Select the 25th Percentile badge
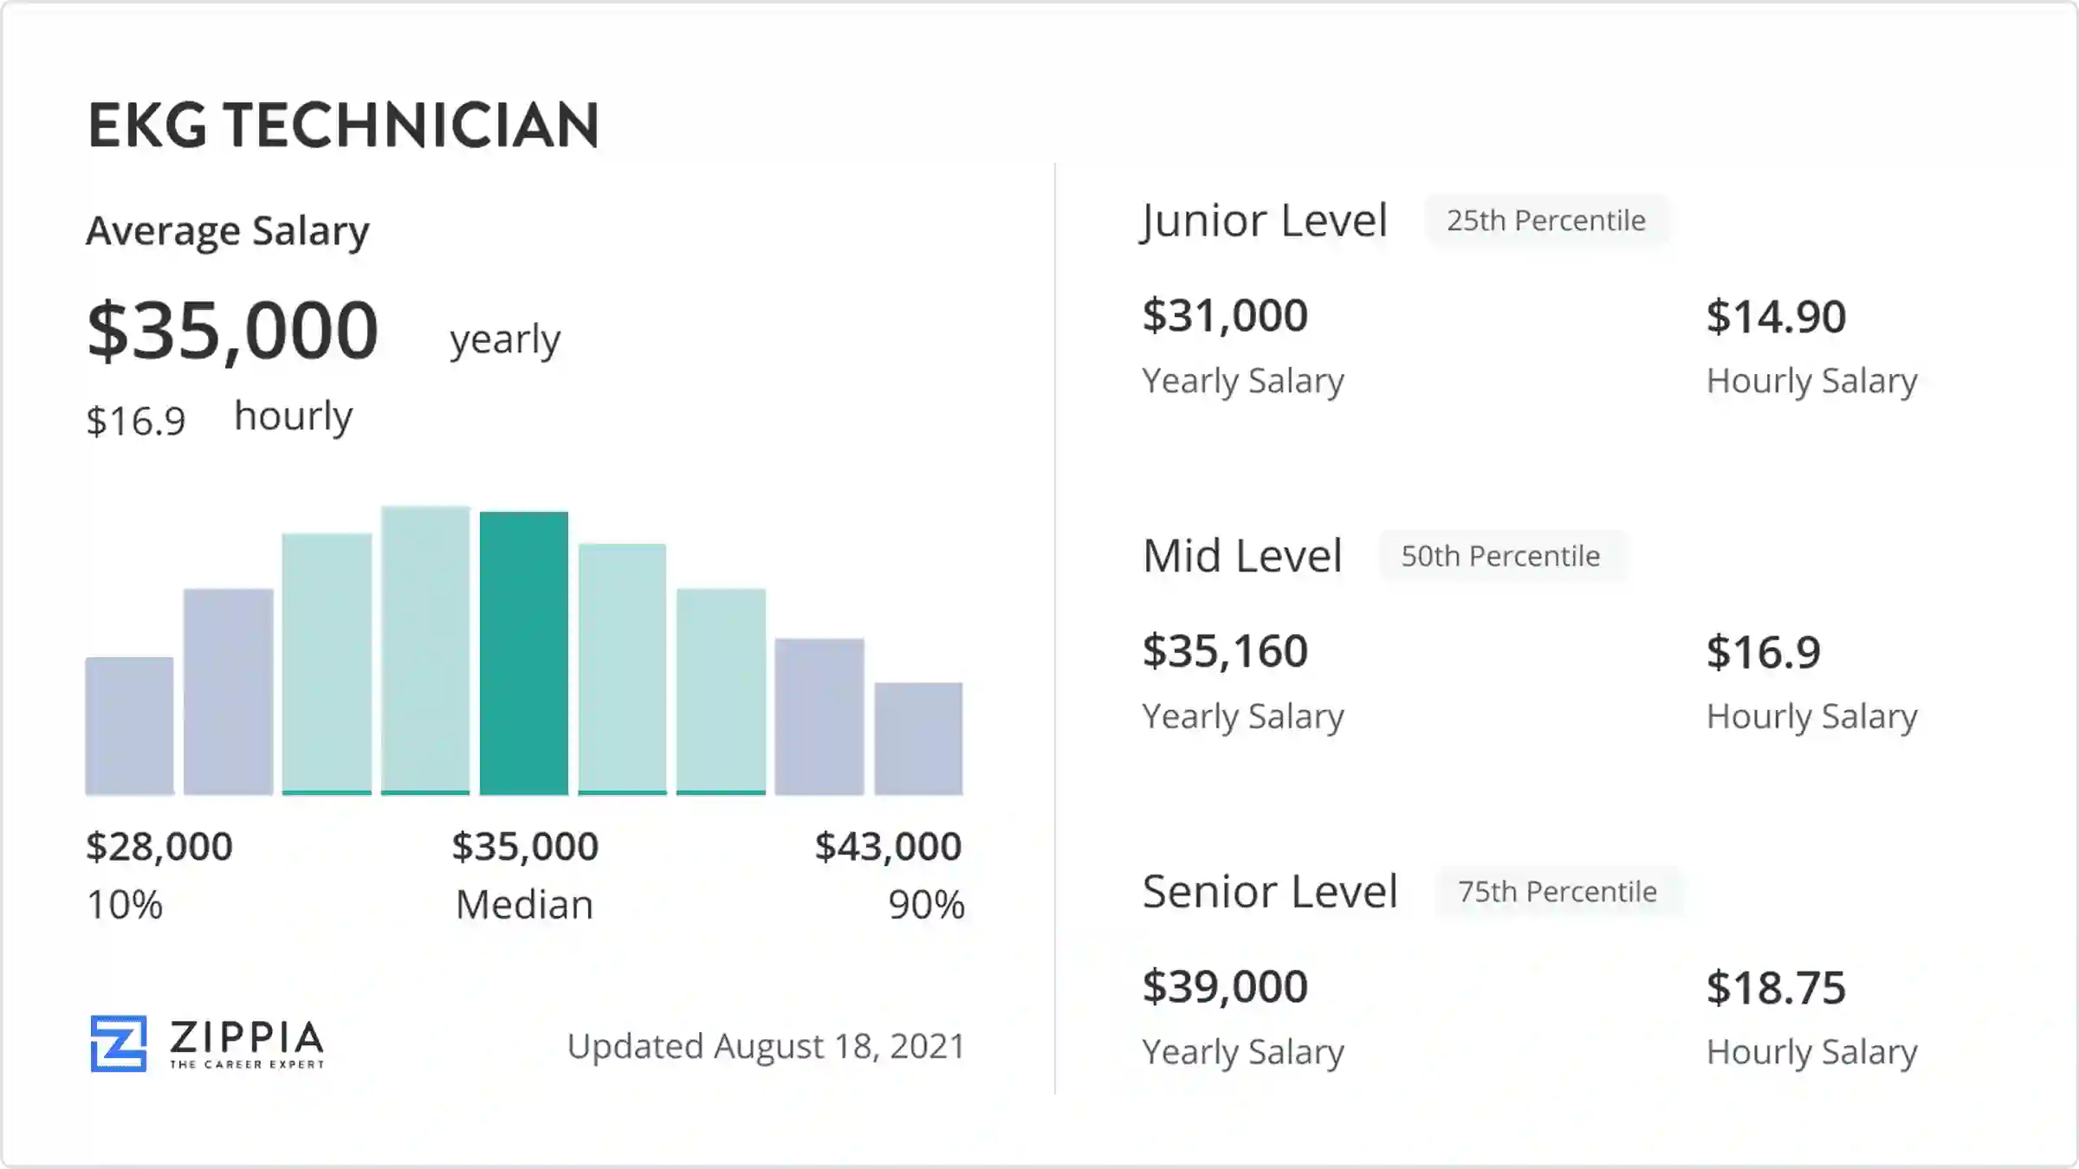 pyautogui.click(x=1546, y=221)
